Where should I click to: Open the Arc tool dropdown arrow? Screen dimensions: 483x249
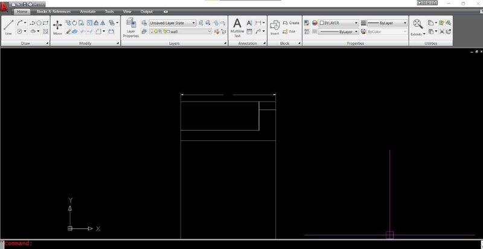click(x=25, y=23)
